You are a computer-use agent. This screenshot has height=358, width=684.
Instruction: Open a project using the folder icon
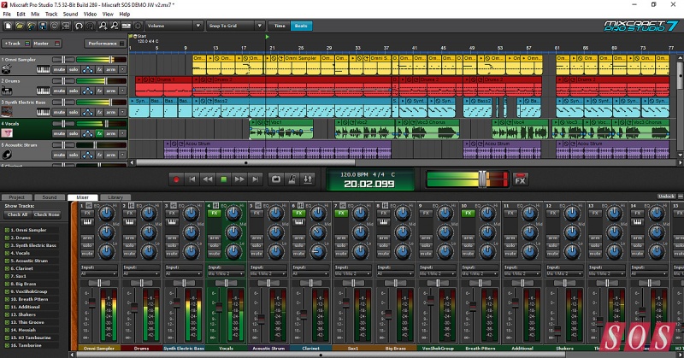[20, 26]
